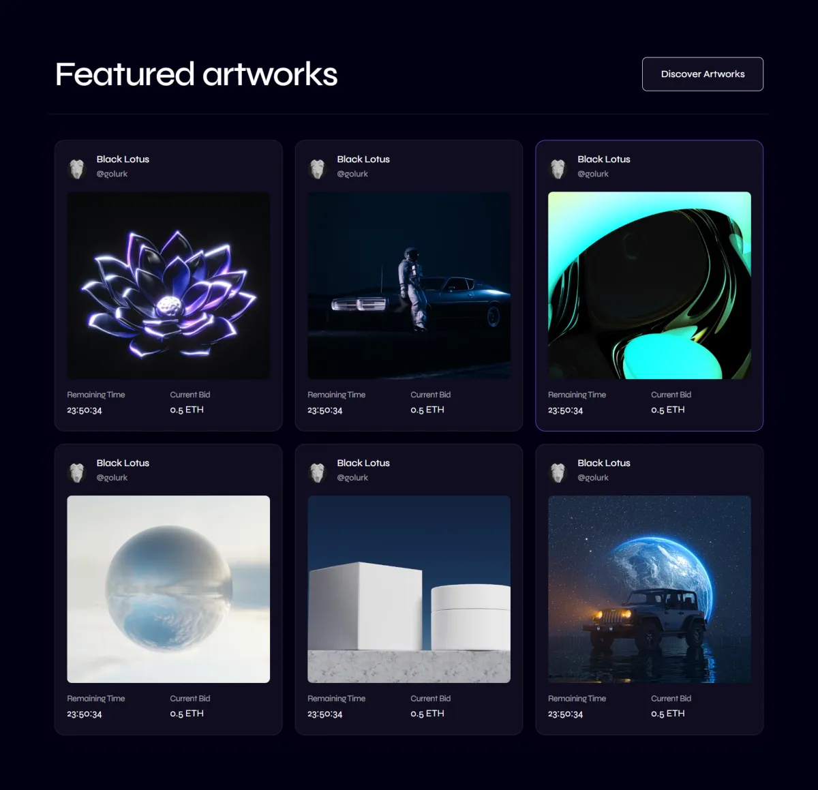
Task: Open @golurk profile link on jeep card
Action: 593,478
